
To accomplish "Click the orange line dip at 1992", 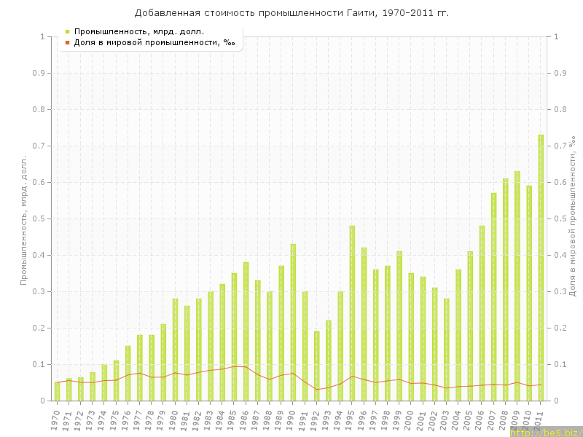I will [x=317, y=390].
